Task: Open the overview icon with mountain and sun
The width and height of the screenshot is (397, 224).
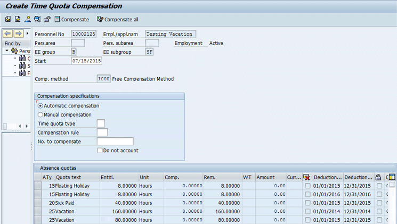Action: click(x=27, y=19)
